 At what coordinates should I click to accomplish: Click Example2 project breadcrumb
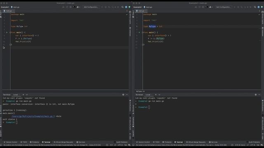click(137, 7)
